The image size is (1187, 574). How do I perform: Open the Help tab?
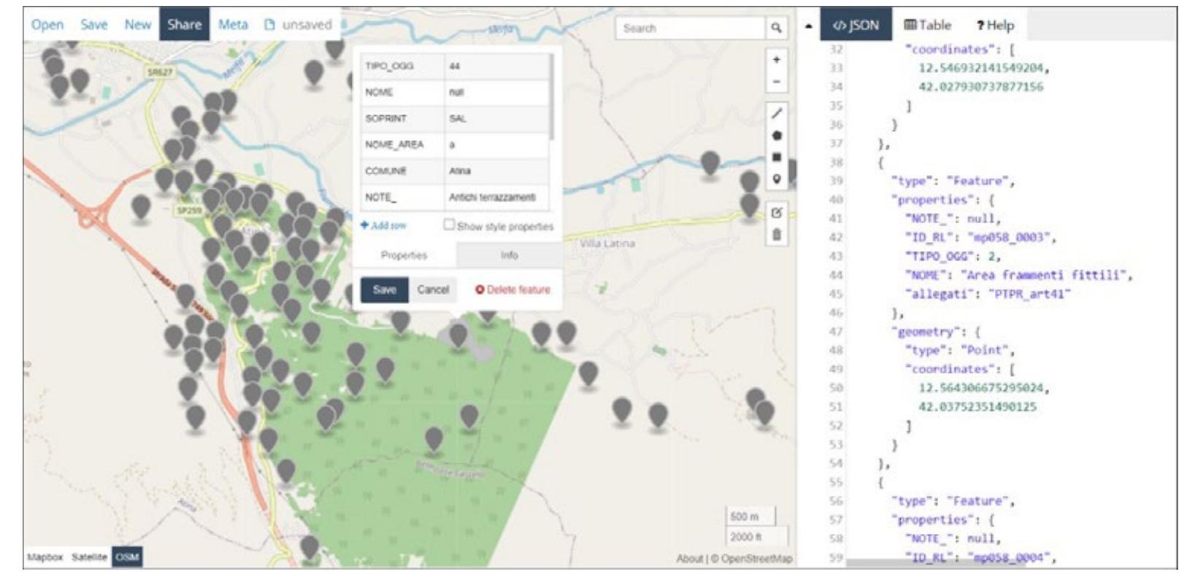click(x=996, y=26)
